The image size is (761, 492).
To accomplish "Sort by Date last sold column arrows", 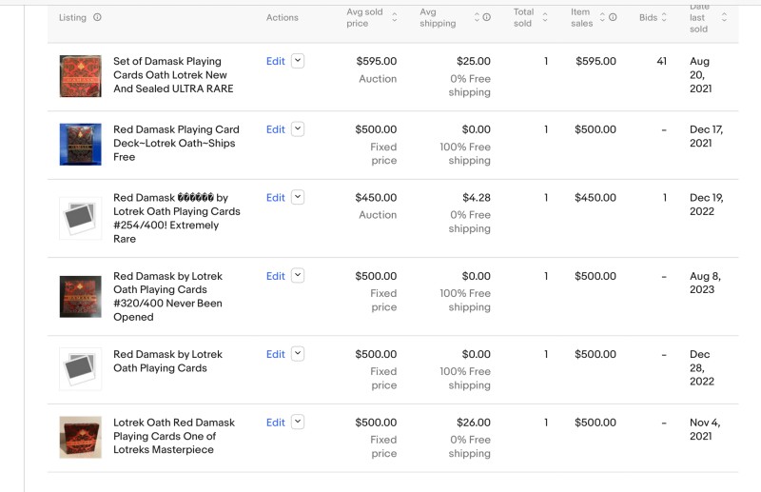I will click(724, 17).
